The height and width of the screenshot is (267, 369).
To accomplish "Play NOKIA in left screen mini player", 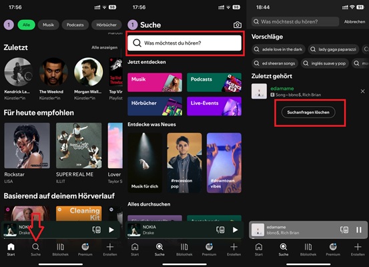I will click(111, 230).
